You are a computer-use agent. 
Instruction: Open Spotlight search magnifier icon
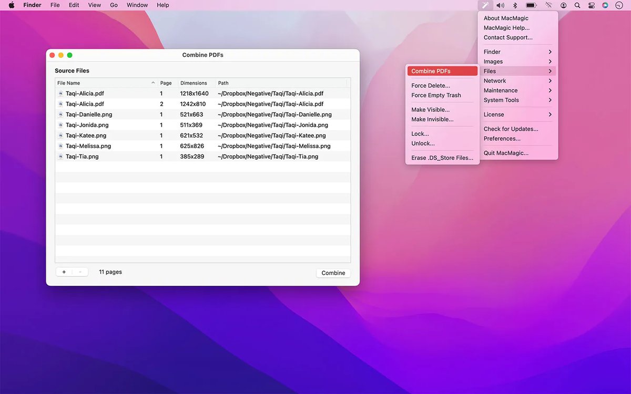pyautogui.click(x=577, y=5)
